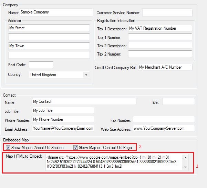Edit the Web Site Address field

coord(164,128)
